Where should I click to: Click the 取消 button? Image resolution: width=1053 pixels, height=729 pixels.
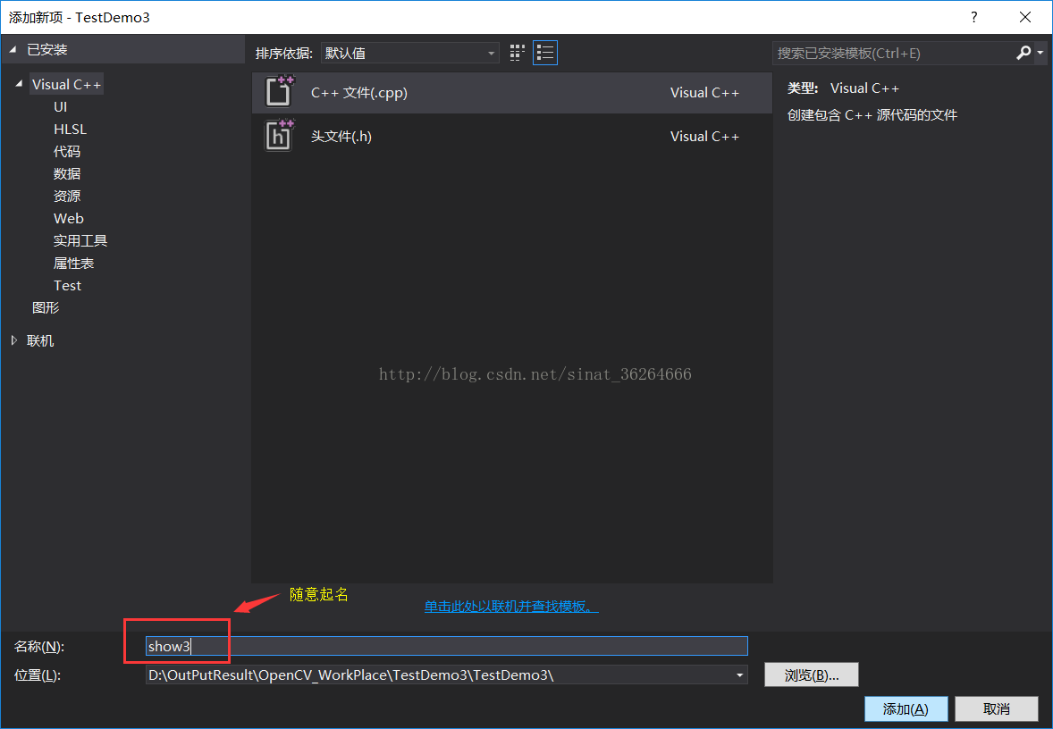(997, 708)
